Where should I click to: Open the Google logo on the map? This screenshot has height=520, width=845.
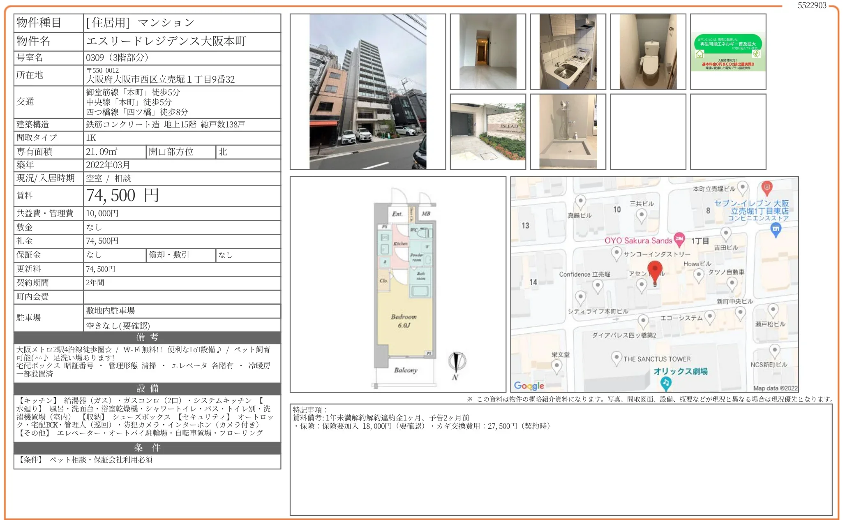529,386
